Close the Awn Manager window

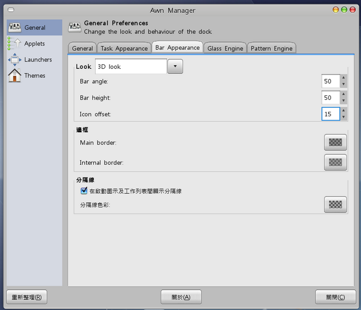point(353,10)
